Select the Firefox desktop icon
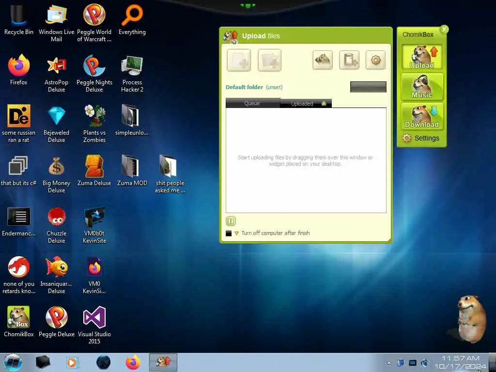 click(x=19, y=70)
